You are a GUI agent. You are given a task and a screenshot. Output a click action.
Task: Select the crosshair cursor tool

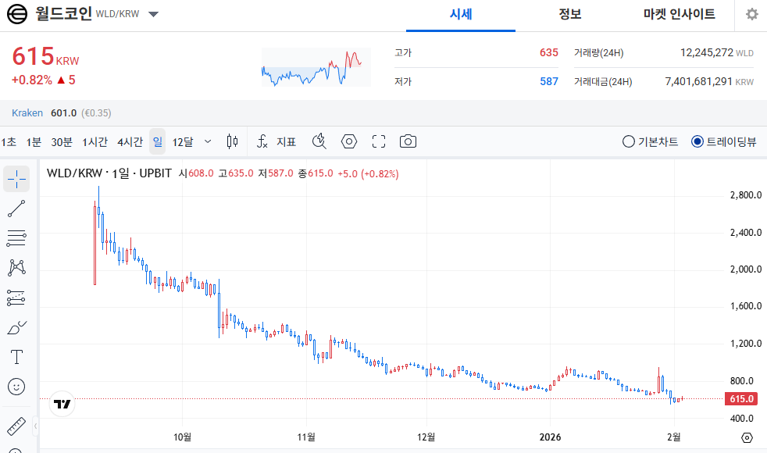(16, 180)
